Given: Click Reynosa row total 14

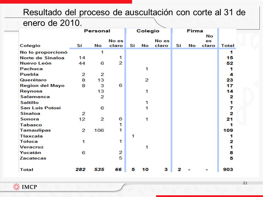Looking at the screenshot, I should (x=230, y=91).
